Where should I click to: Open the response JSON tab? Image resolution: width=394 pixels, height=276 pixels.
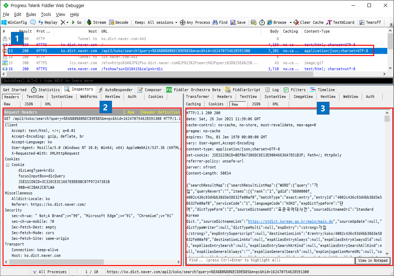[256, 104]
